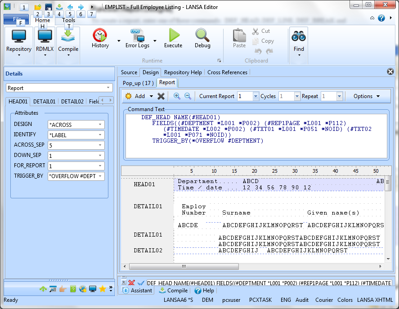Viewport: 399px width, 309px height.
Task: Click the blue forward arrow icon
Action: coord(81,7)
